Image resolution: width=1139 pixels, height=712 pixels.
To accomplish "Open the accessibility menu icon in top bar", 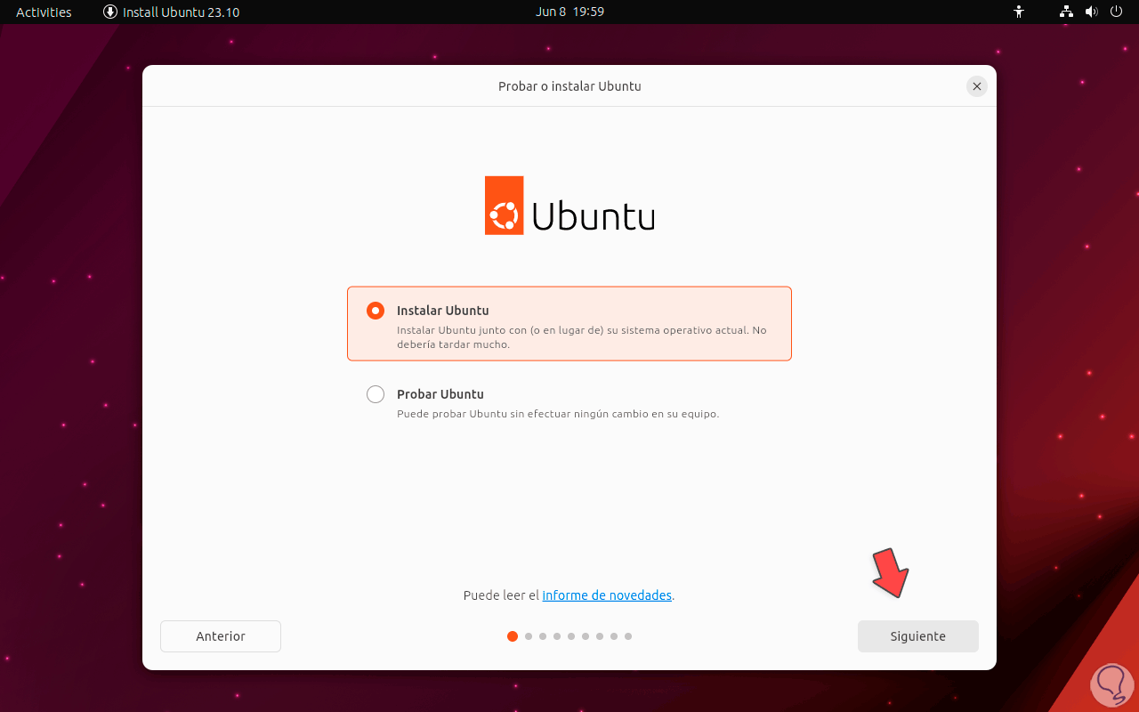I will [1019, 12].
